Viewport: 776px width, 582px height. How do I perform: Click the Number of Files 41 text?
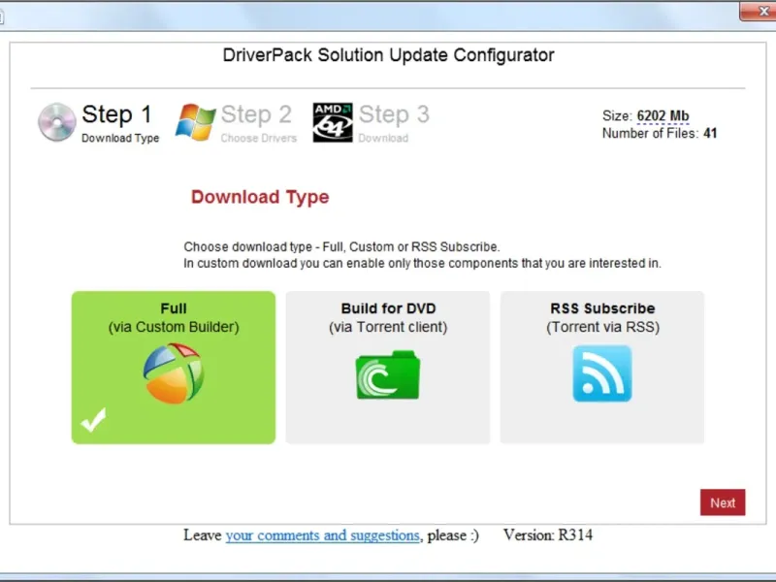(x=660, y=133)
